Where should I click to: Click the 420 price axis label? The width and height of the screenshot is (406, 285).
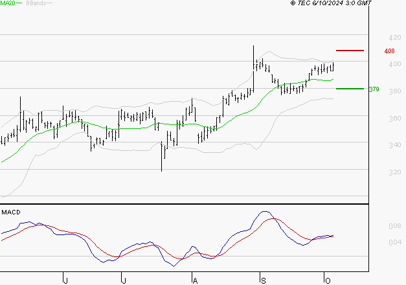tap(395, 38)
